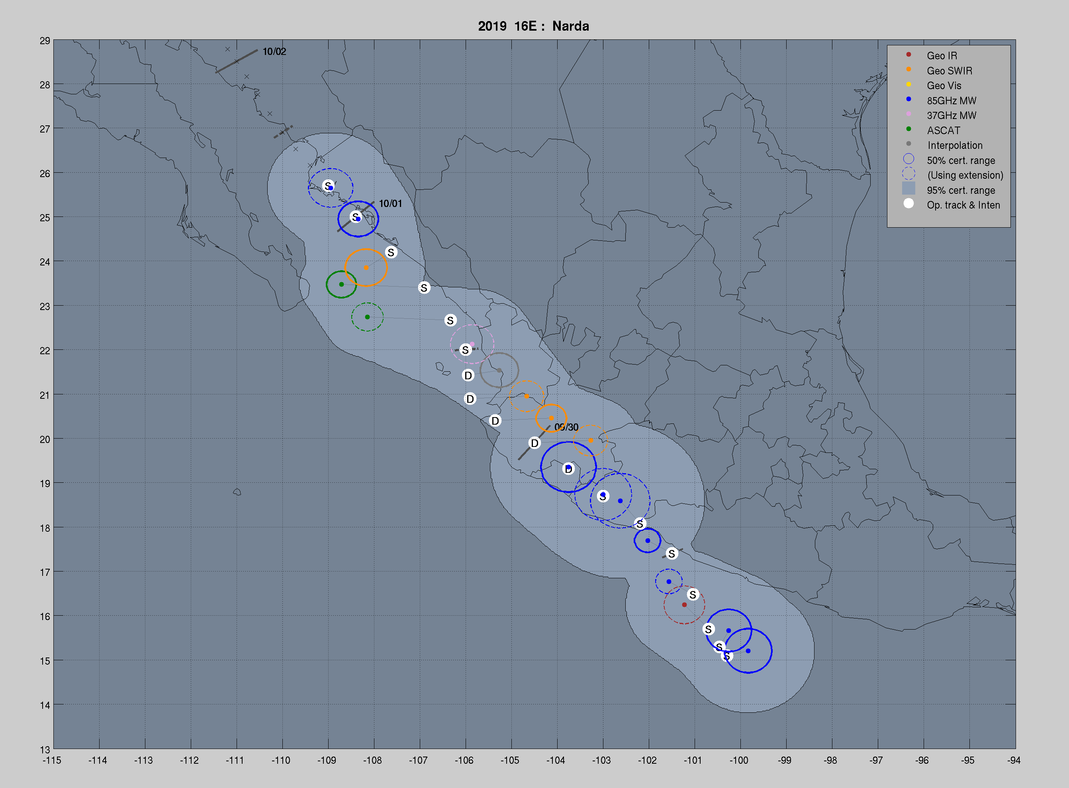Click the solid green ASCAT circle center dot
The image size is (1069, 788).
341,284
